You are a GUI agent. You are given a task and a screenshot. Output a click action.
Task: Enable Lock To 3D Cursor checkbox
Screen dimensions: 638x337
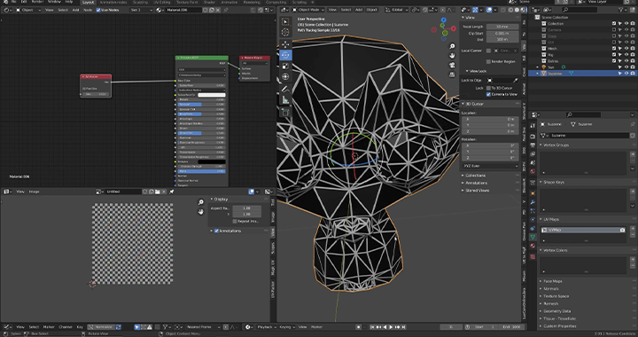point(488,88)
